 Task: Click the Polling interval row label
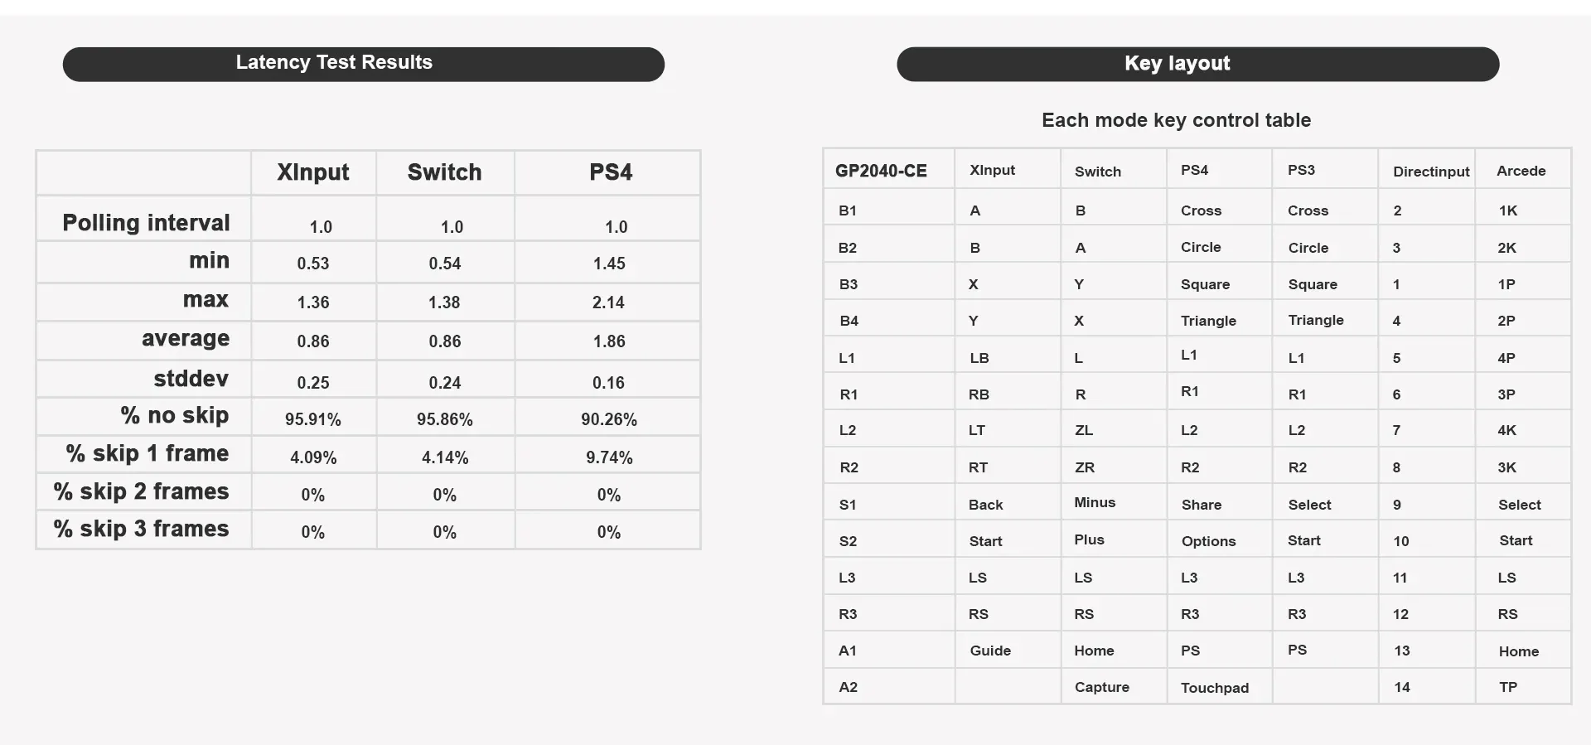[x=146, y=223]
